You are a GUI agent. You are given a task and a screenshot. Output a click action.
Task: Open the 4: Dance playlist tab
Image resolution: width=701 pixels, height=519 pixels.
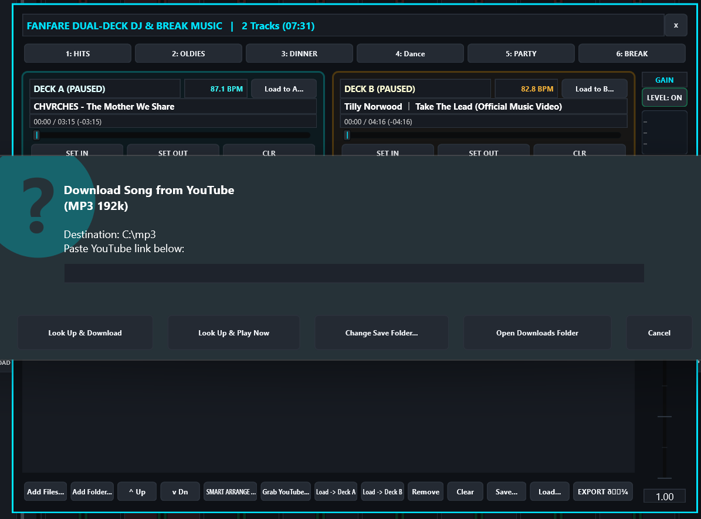[x=411, y=53]
